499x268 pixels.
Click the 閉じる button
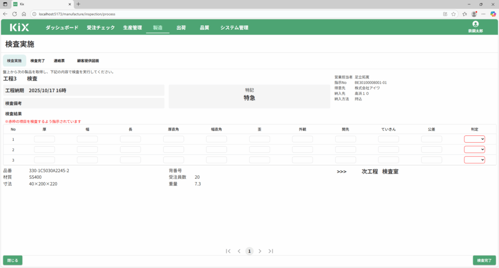click(13, 260)
